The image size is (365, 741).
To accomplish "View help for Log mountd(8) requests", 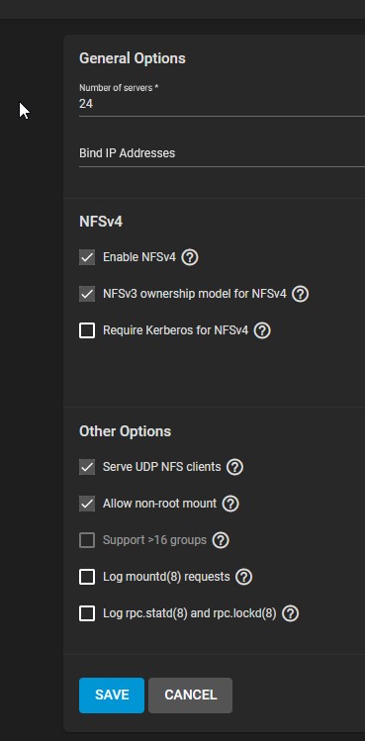I will point(243,577).
